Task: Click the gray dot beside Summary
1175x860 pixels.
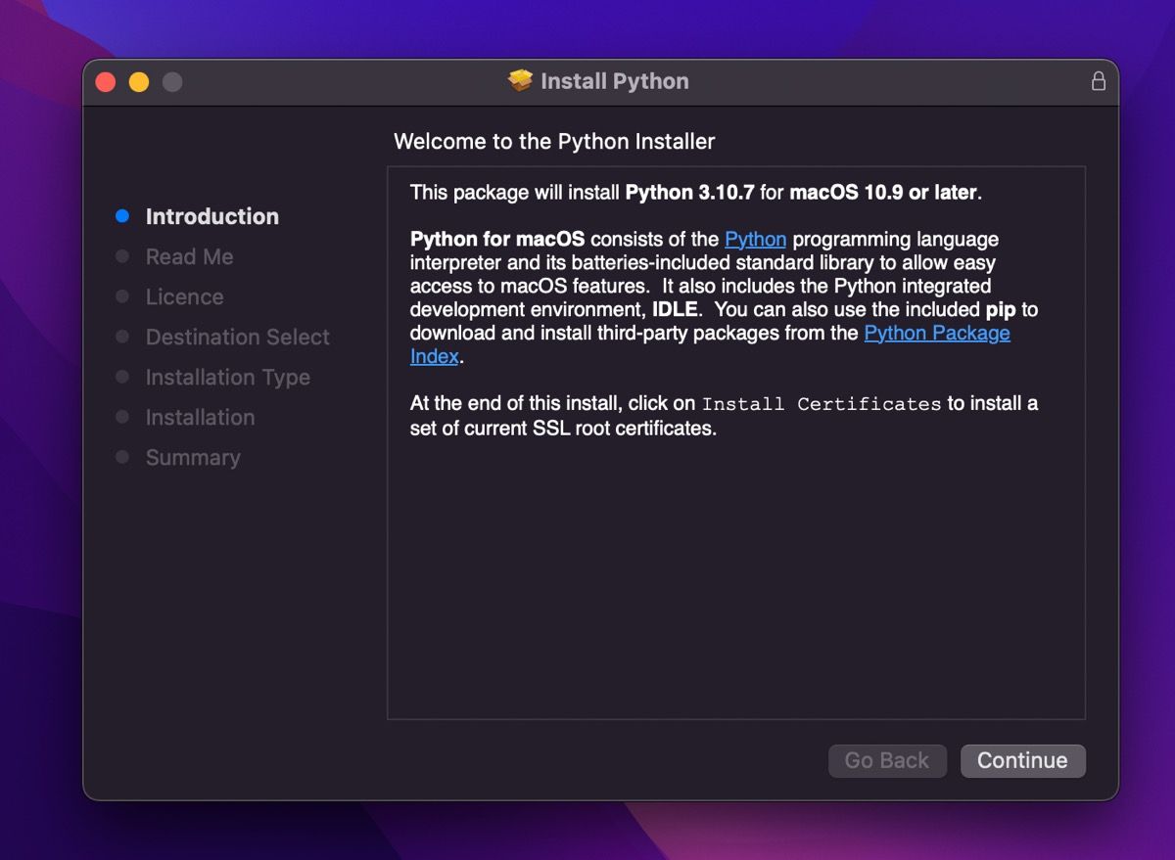Action: point(121,457)
